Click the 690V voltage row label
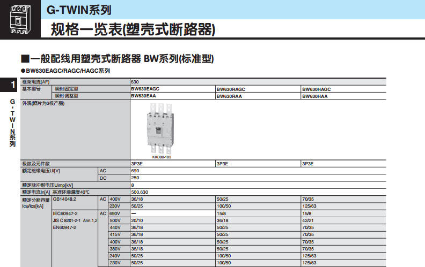 click(115, 213)
